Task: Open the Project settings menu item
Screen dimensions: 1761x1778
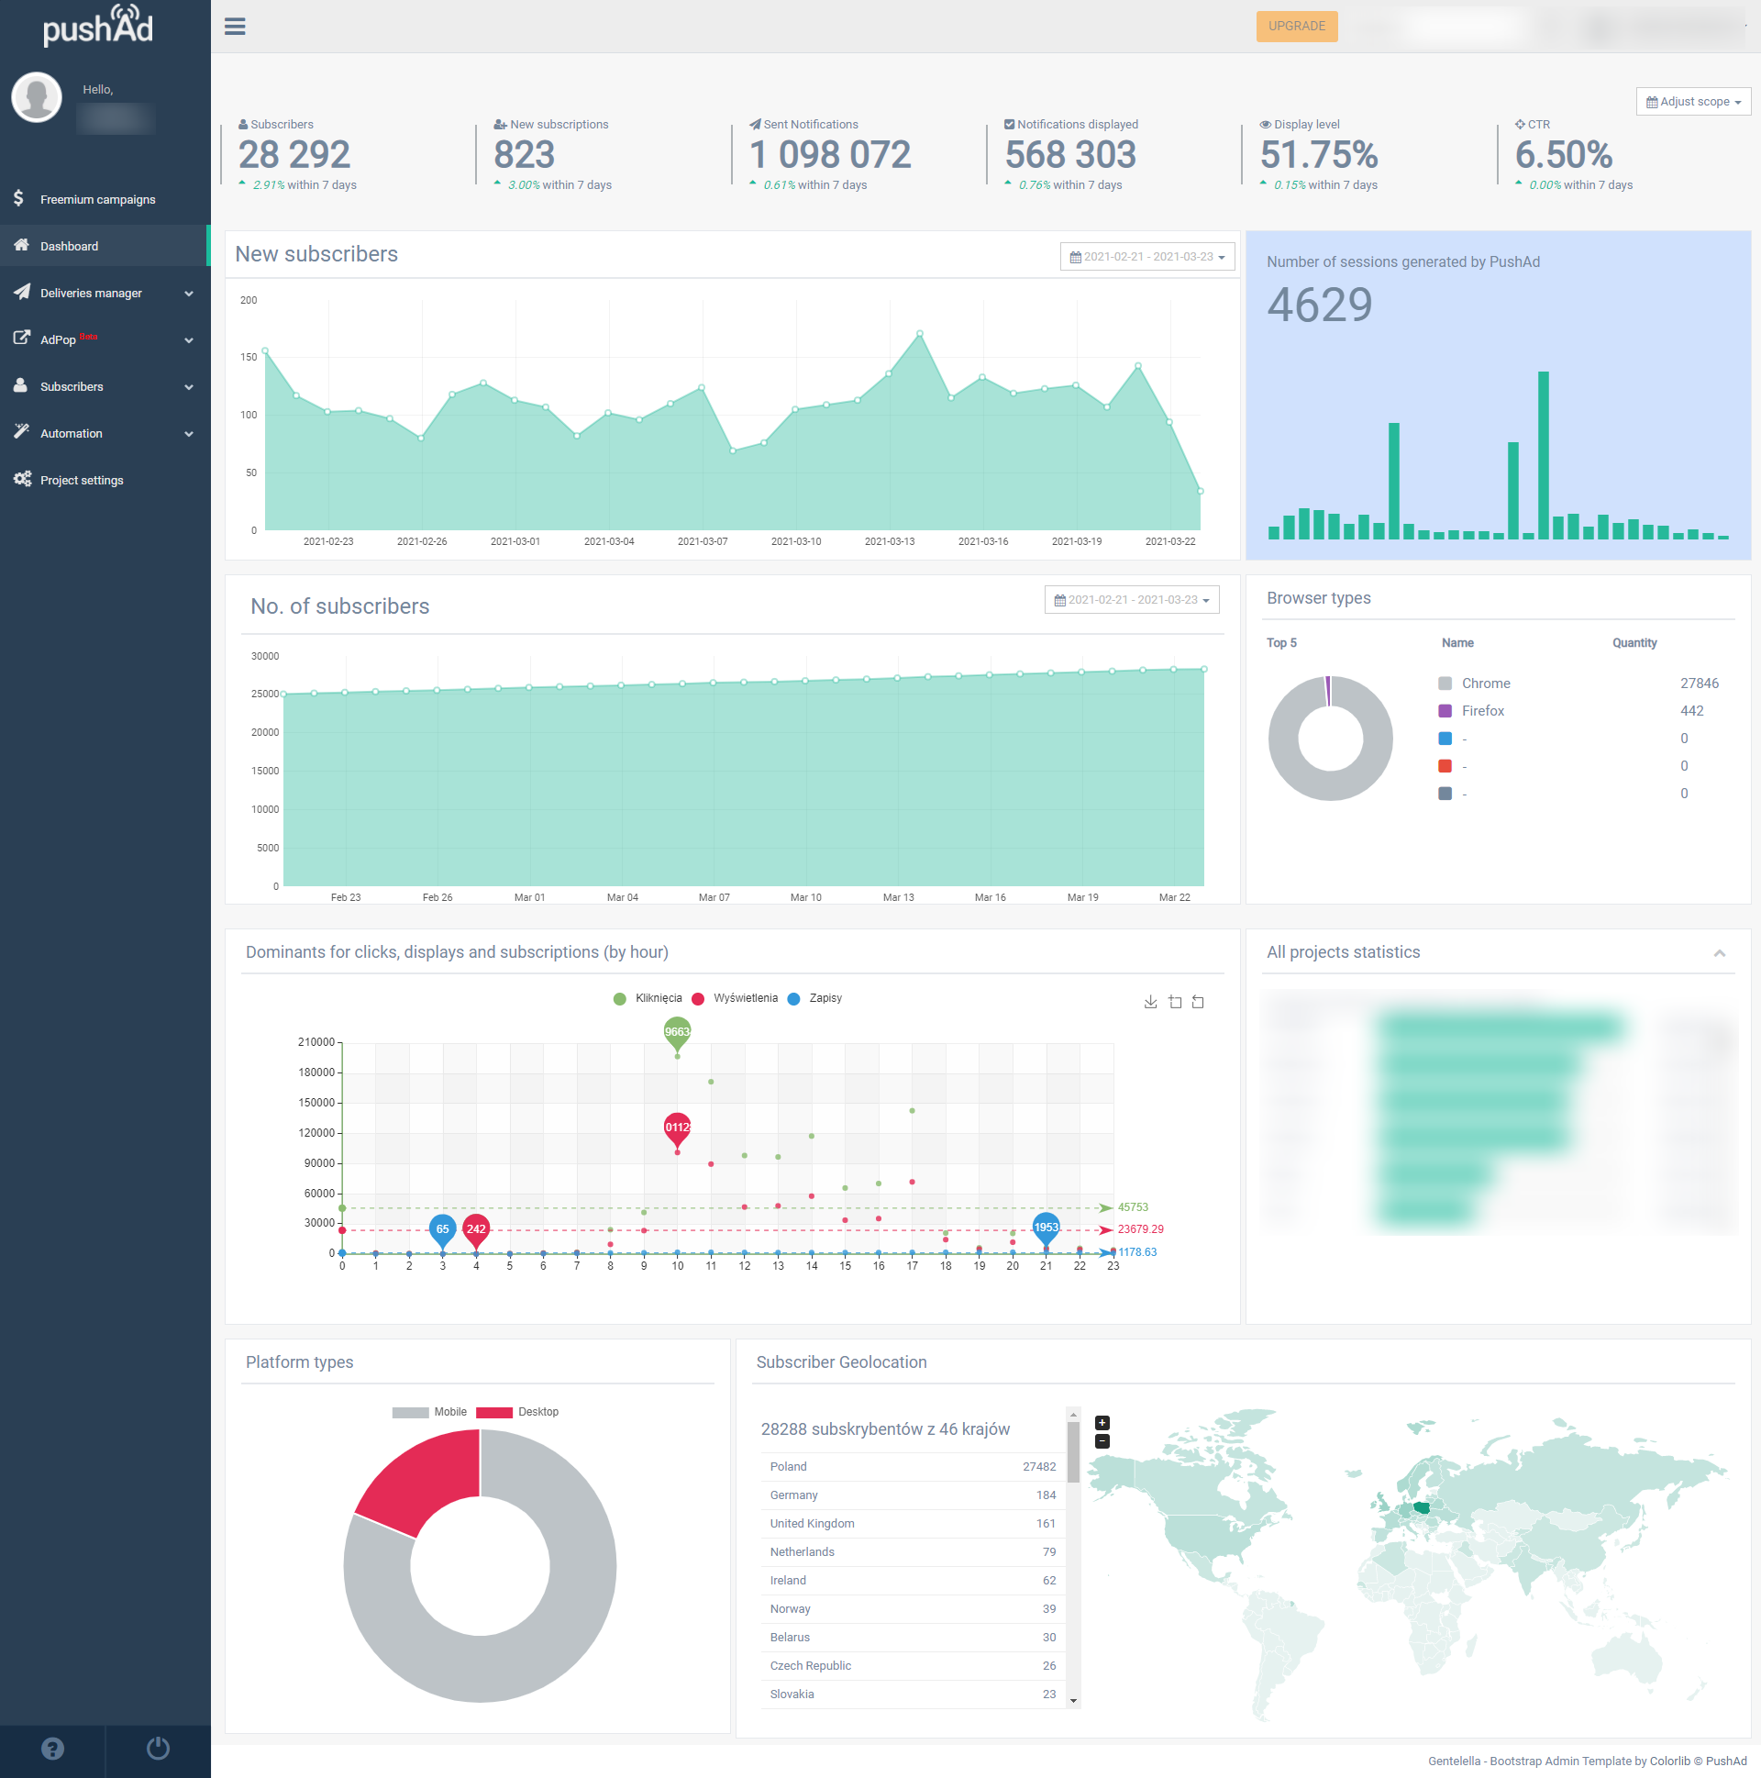Action: tap(81, 481)
